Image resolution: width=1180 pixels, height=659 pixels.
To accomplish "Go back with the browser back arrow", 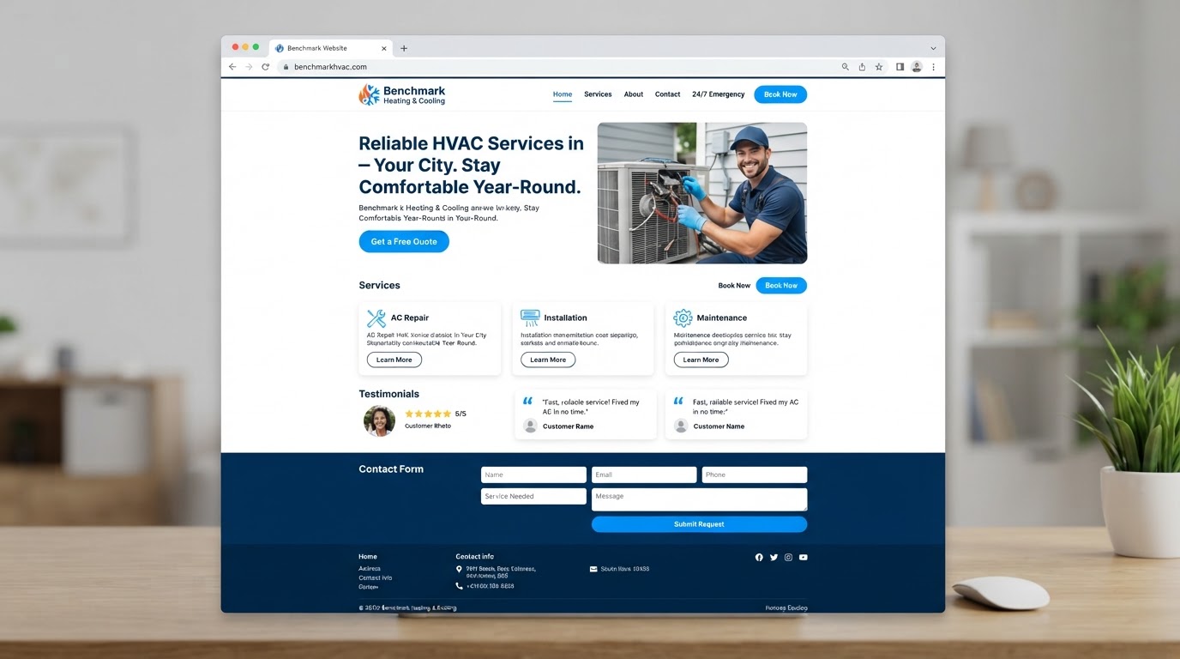I will [x=232, y=67].
